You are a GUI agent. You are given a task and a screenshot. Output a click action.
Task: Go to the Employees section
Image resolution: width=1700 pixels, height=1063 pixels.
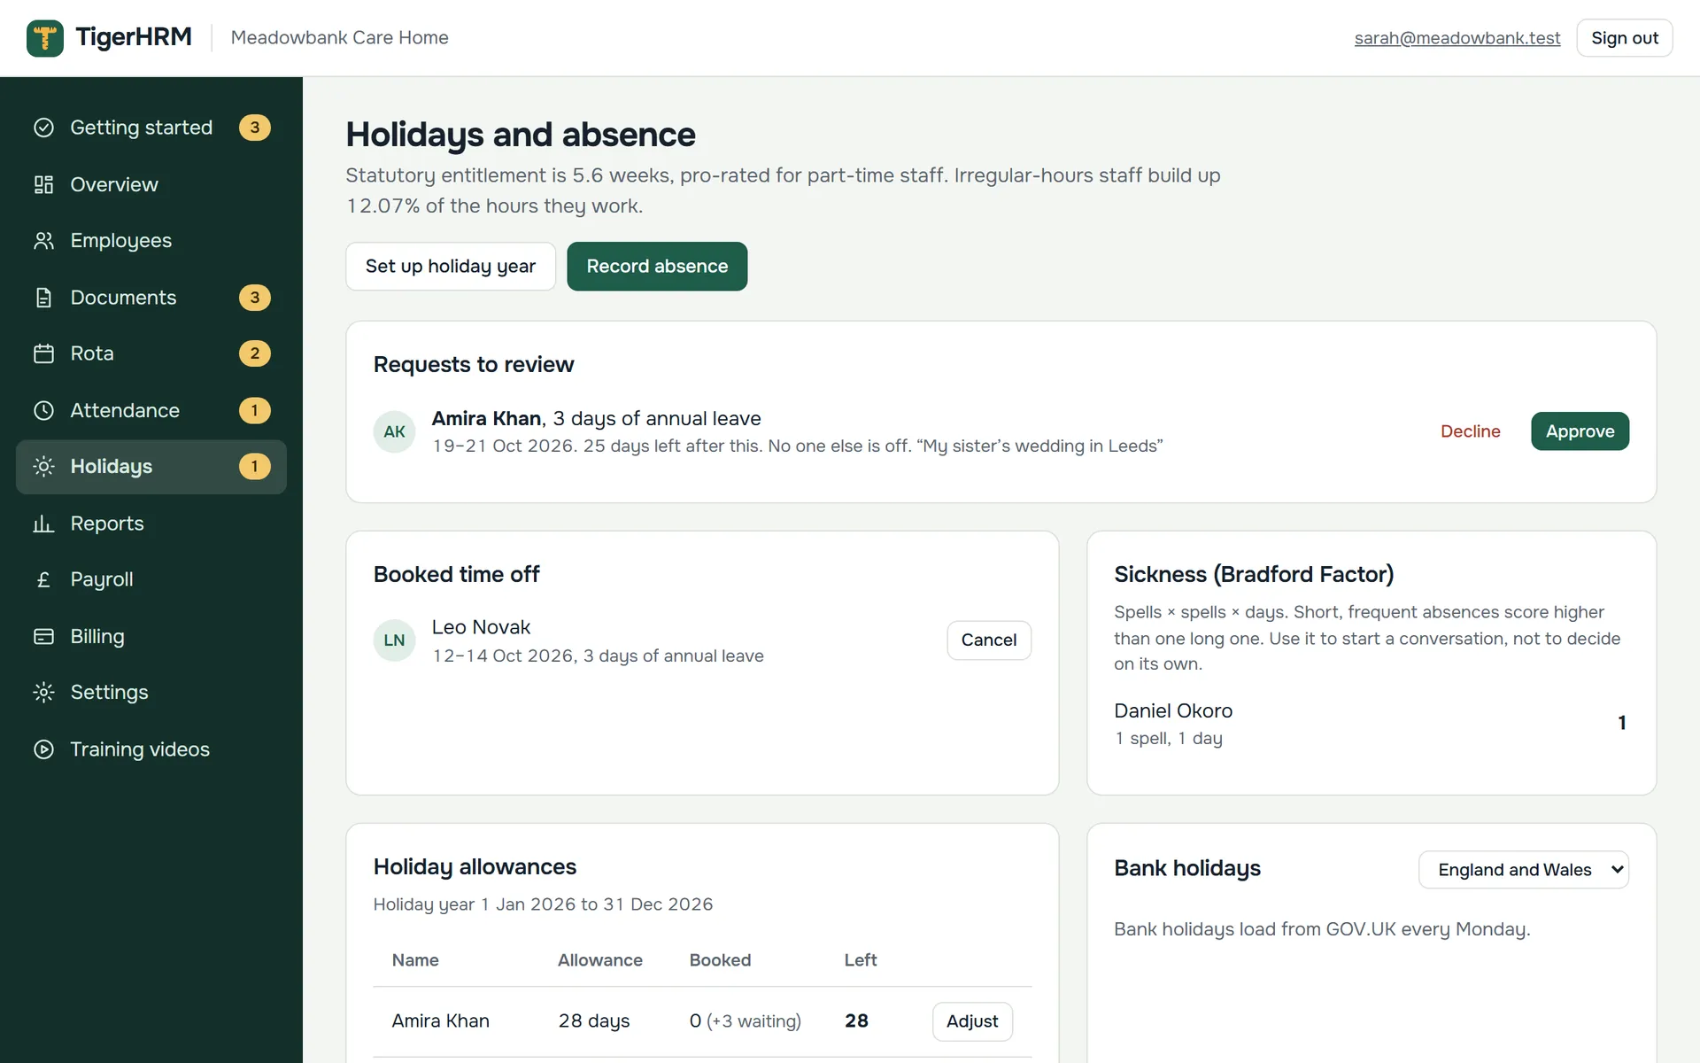click(x=151, y=241)
